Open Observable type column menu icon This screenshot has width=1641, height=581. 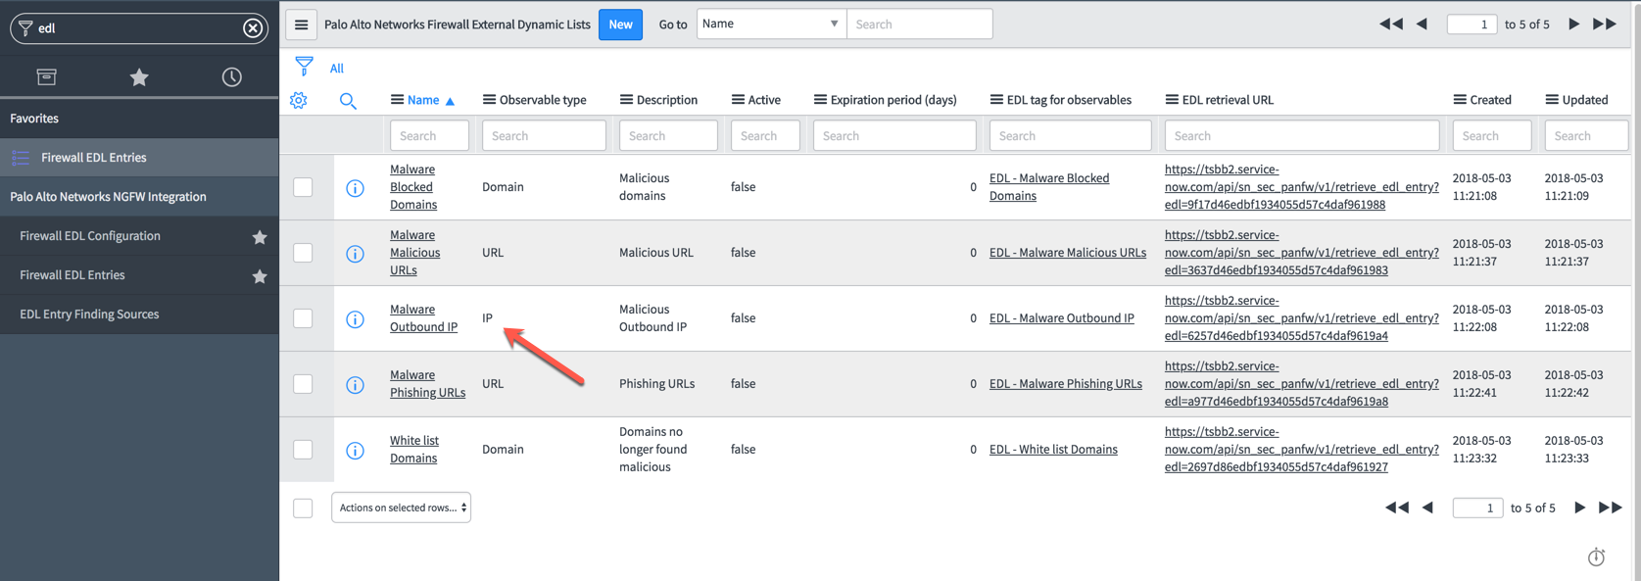pyautogui.click(x=489, y=100)
